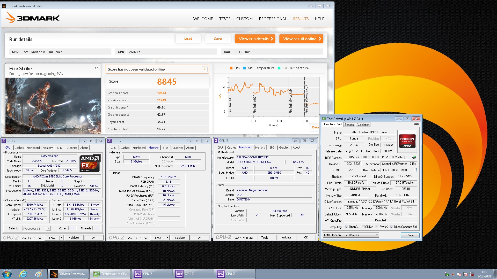Screen dimensions: 497x279
Task: Click the Paint palette taskbar icon
Action: coord(39,274)
